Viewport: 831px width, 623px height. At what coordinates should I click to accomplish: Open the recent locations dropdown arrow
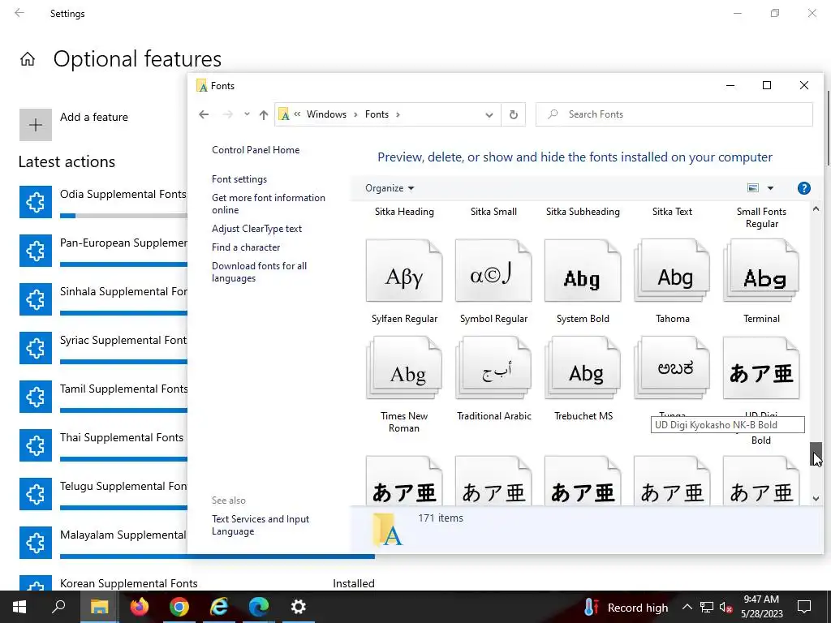click(247, 114)
